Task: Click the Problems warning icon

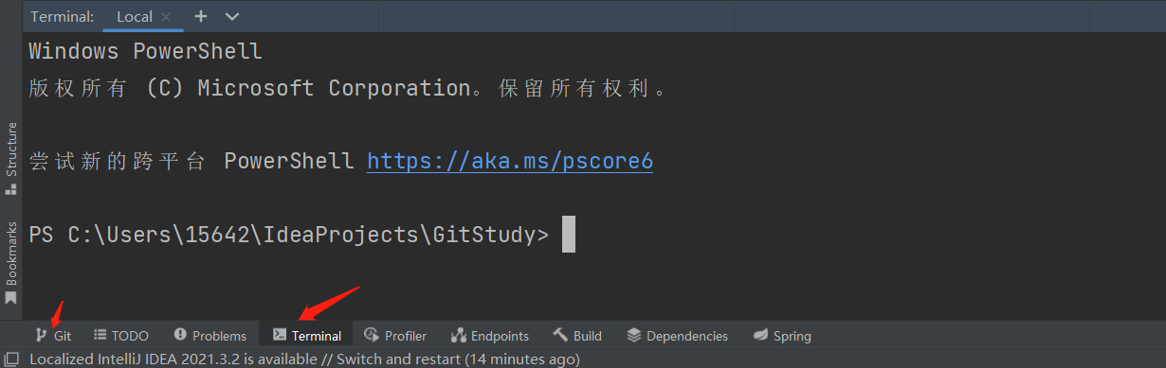Action: 181,335
